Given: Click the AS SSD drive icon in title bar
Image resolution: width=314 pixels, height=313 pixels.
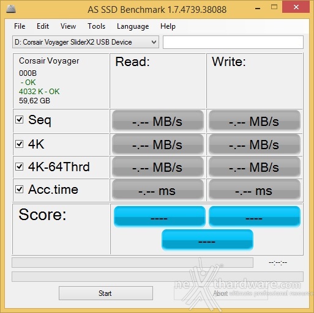Looking at the screenshot, I should point(11,9).
